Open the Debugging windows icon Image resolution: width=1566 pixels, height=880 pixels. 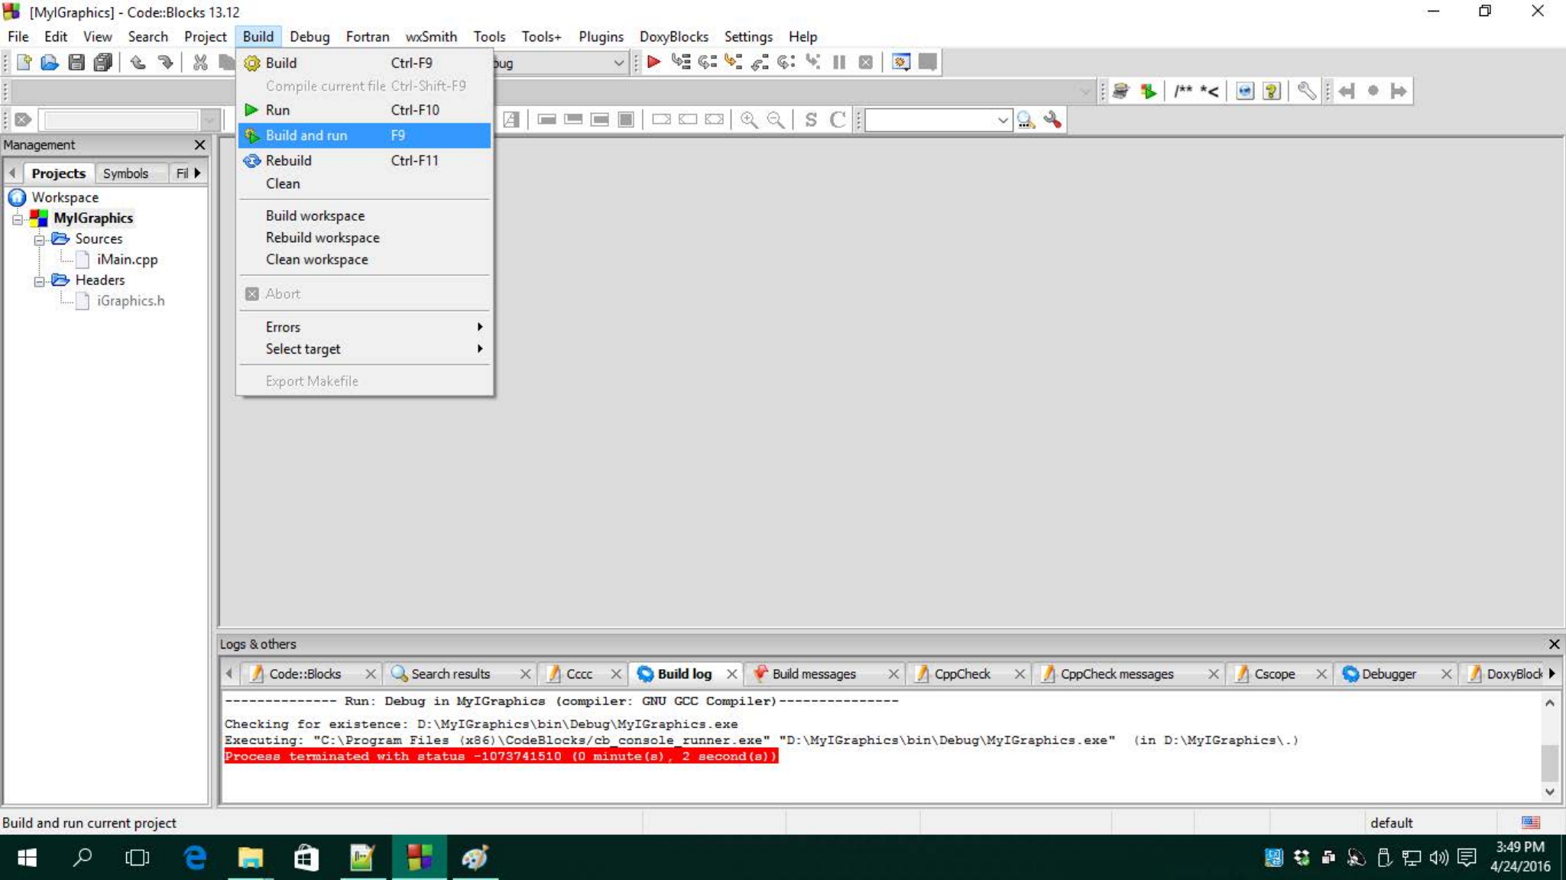901,62
